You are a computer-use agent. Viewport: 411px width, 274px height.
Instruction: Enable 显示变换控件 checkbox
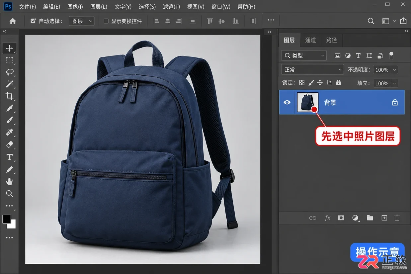click(106, 21)
